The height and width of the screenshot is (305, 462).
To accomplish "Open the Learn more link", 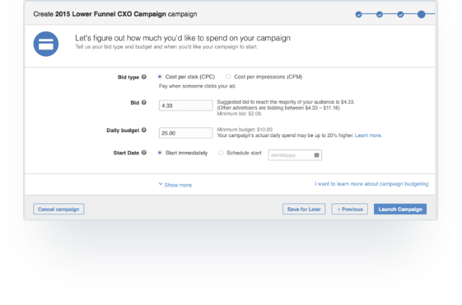I will (x=368, y=135).
